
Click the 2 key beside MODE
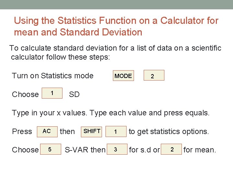(x=154, y=75)
